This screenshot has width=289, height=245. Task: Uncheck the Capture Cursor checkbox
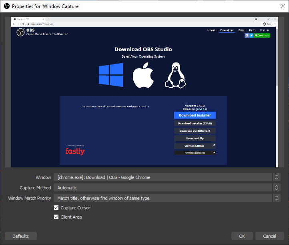[56, 208]
